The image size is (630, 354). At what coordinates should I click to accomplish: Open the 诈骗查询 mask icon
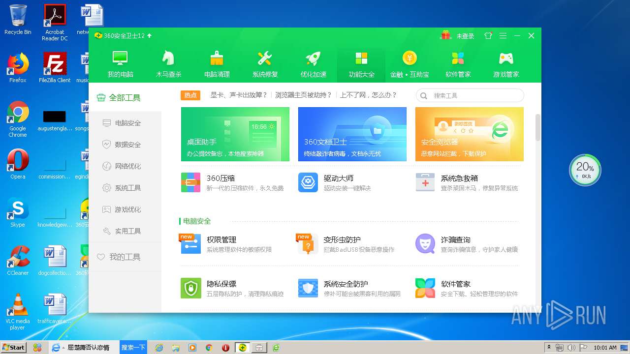425,244
